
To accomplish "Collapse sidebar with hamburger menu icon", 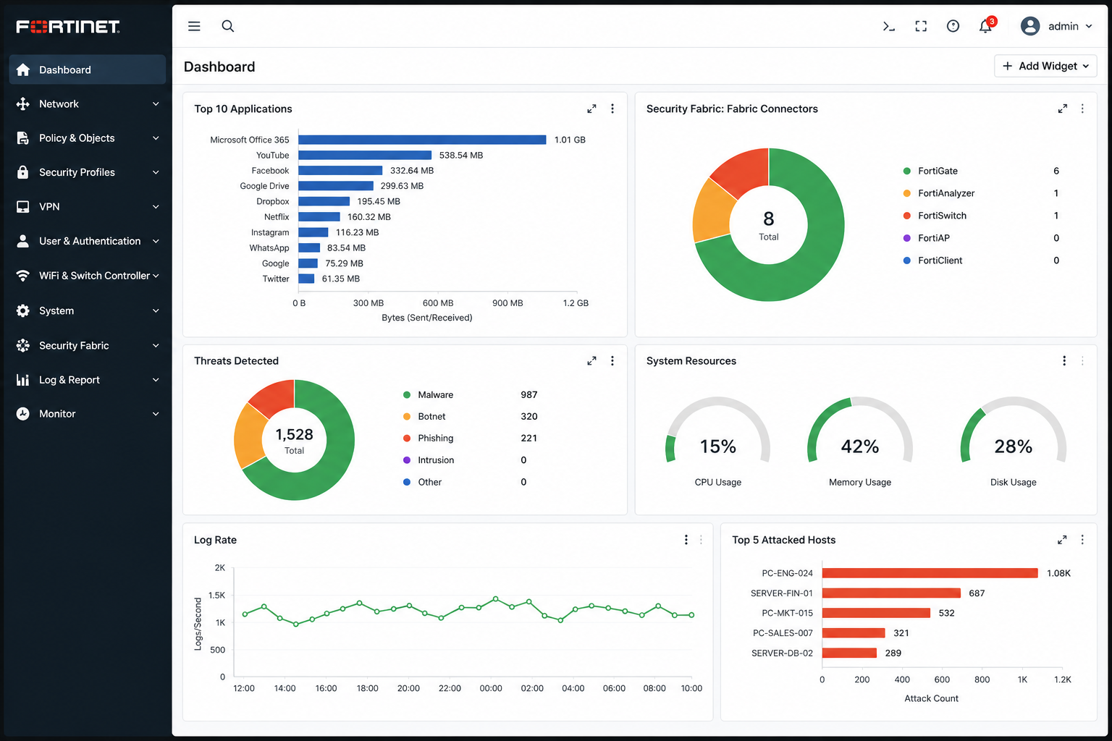I will point(194,26).
